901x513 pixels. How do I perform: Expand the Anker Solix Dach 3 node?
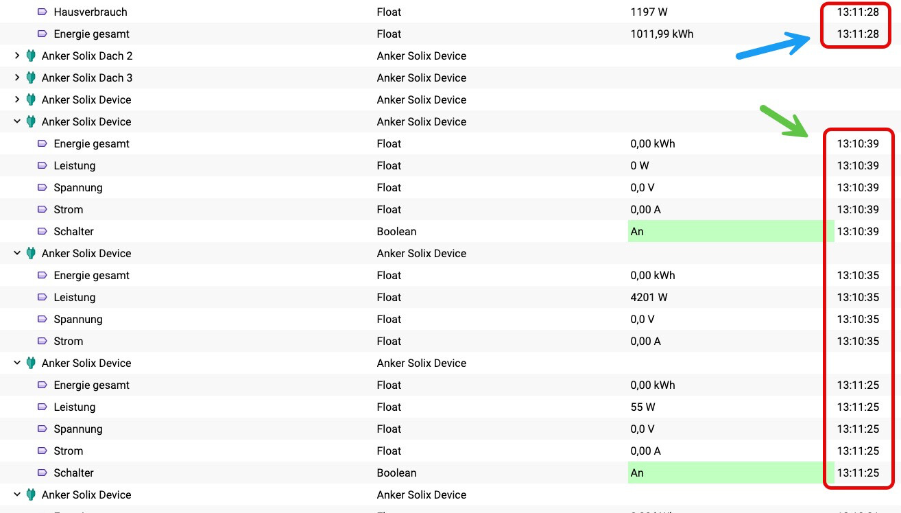pyautogui.click(x=17, y=77)
